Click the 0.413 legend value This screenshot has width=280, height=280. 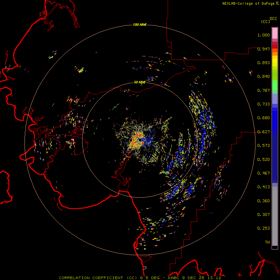coord(264,187)
